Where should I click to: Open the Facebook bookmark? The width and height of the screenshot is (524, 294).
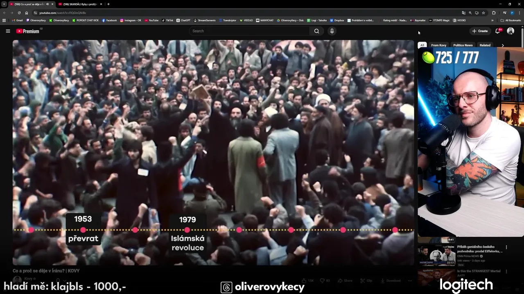(x=109, y=20)
